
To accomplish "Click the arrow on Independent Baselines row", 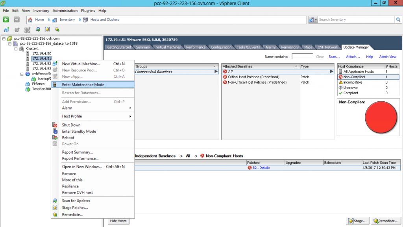I will (x=216, y=71).
